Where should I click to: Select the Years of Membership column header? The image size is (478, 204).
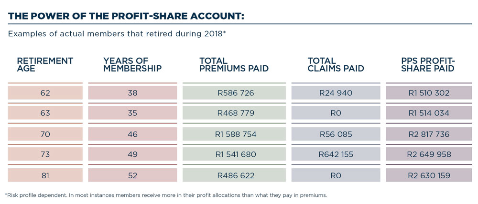[x=132, y=64]
